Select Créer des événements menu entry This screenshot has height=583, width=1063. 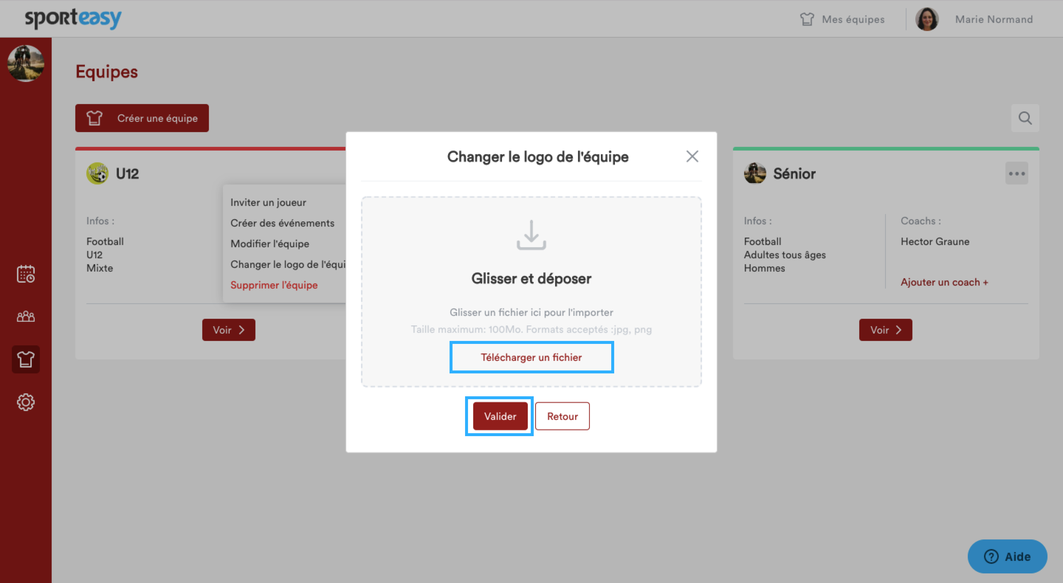pyautogui.click(x=282, y=223)
